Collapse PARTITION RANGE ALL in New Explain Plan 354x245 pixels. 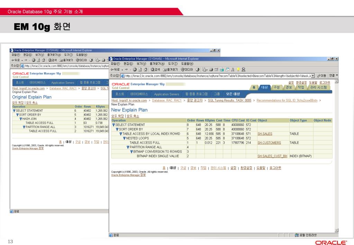pyautogui.click(x=128, y=147)
